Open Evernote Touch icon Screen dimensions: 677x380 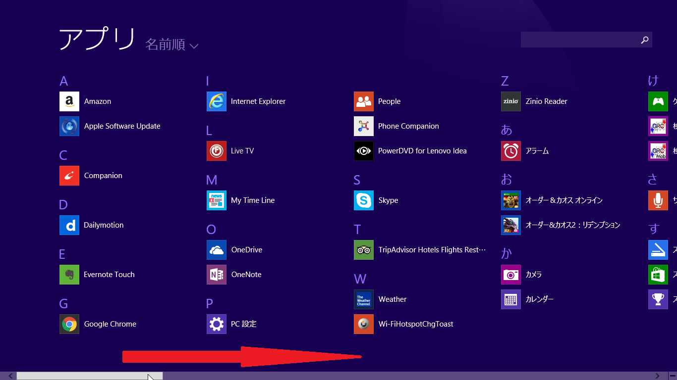click(x=69, y=275)
